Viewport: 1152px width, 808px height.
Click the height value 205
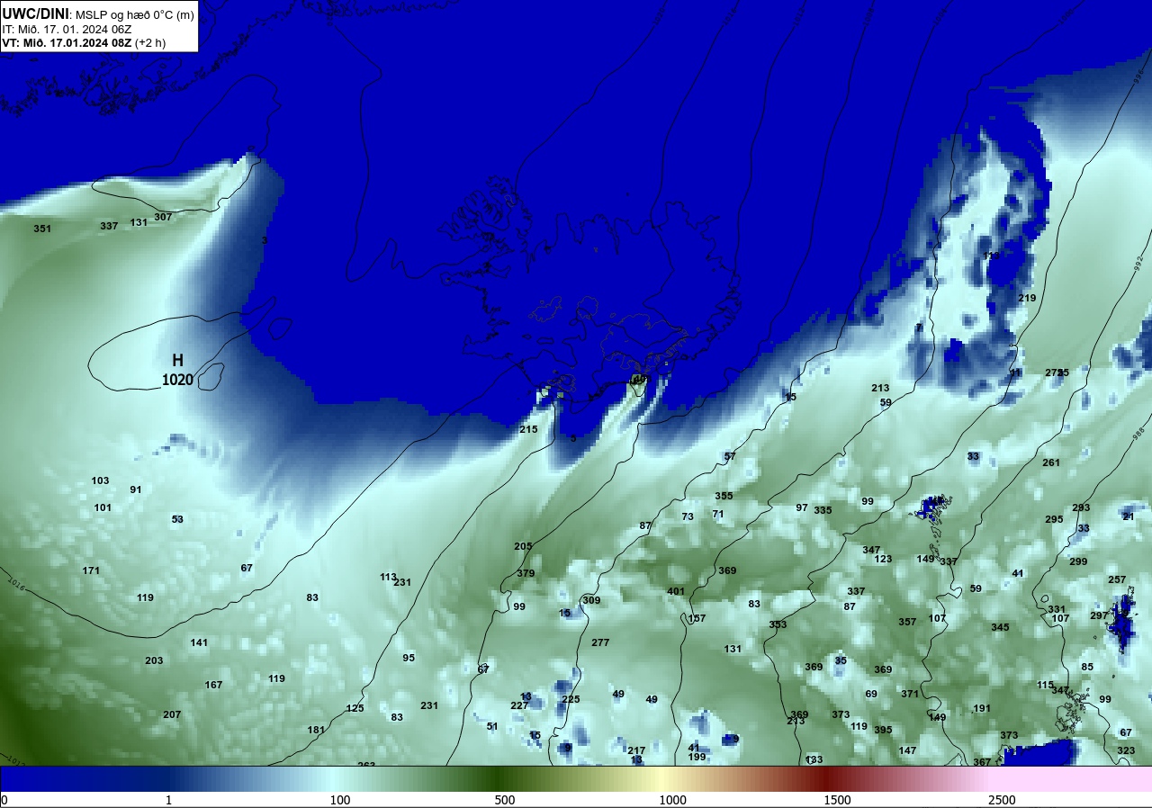(524, 546)
